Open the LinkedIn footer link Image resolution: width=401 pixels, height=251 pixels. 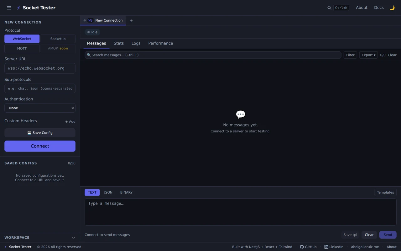pyautogui.click(x=334, y=247)
